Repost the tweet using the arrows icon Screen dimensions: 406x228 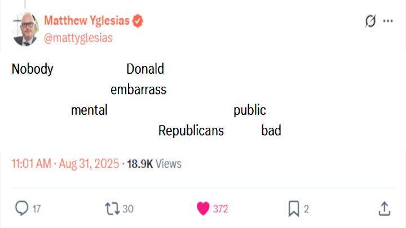pos(112,209)
